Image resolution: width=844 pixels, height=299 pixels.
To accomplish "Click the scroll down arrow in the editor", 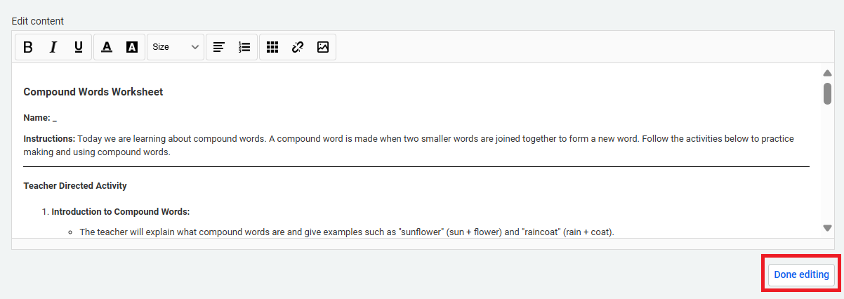I will 827,228.
